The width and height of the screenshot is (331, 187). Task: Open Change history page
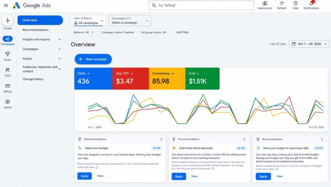[33, 79]
